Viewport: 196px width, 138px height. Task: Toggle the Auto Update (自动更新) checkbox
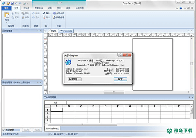click(4, 130)
